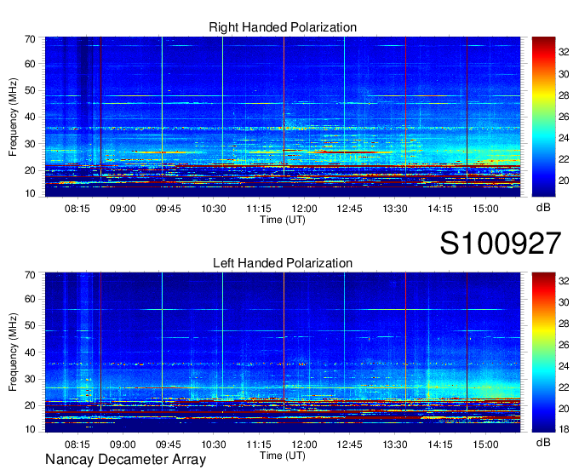Screen dimensions: 579x470
Task: Click the "Right Handed Polarization" plot title
Action: [283, 27]
